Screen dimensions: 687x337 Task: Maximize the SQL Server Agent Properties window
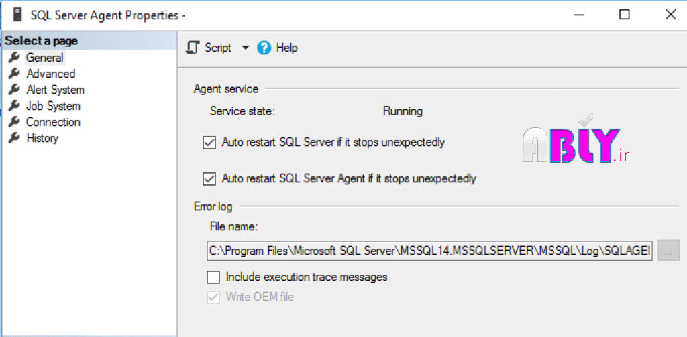[x=625, y=15]
